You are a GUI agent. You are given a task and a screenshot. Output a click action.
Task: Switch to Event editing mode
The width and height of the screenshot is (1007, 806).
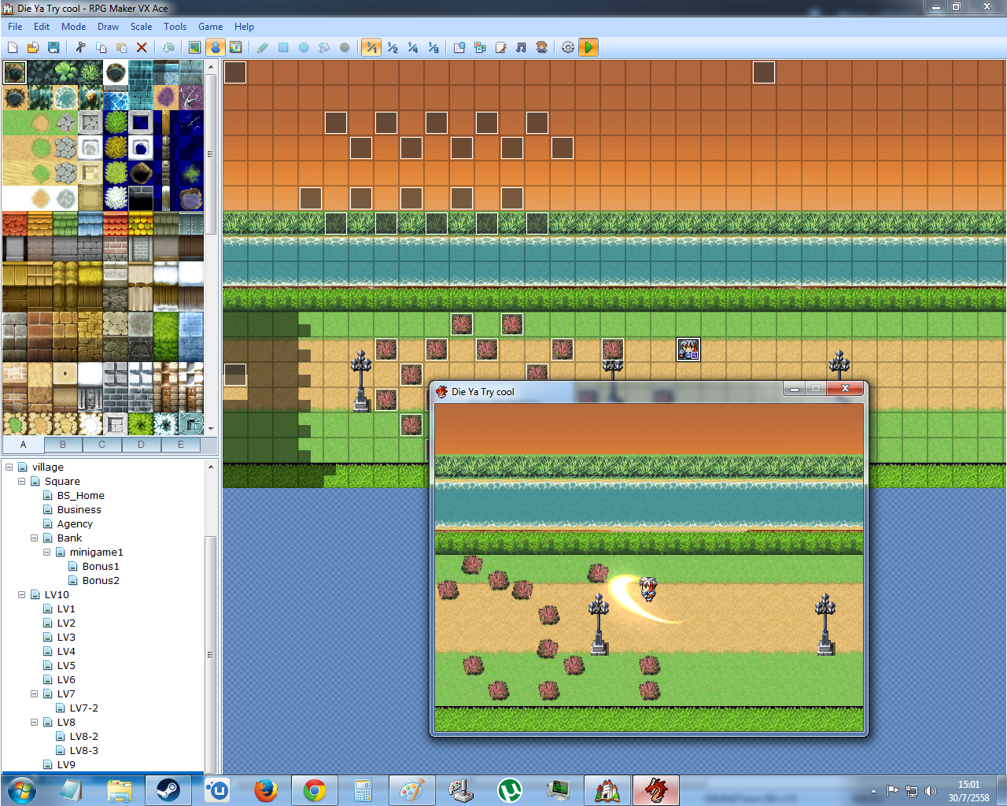tap(216, 47)
